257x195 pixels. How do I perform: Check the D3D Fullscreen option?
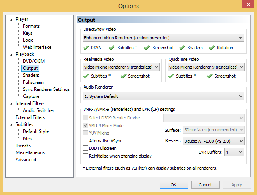(85, 148)
